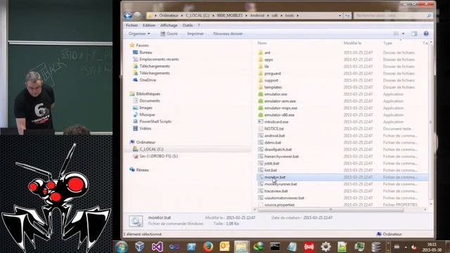Click the Explorer forward arrow button

point(138,15)
